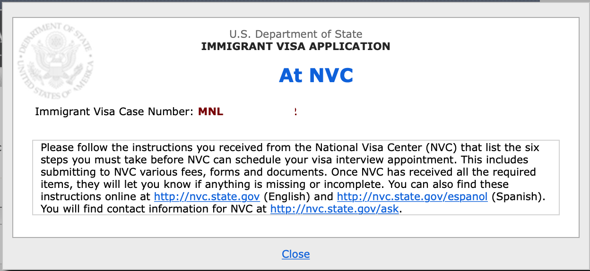590x271 pixels.
Task: Click the 'Immigrant Visa Case Number:' label
Action: 114,112
